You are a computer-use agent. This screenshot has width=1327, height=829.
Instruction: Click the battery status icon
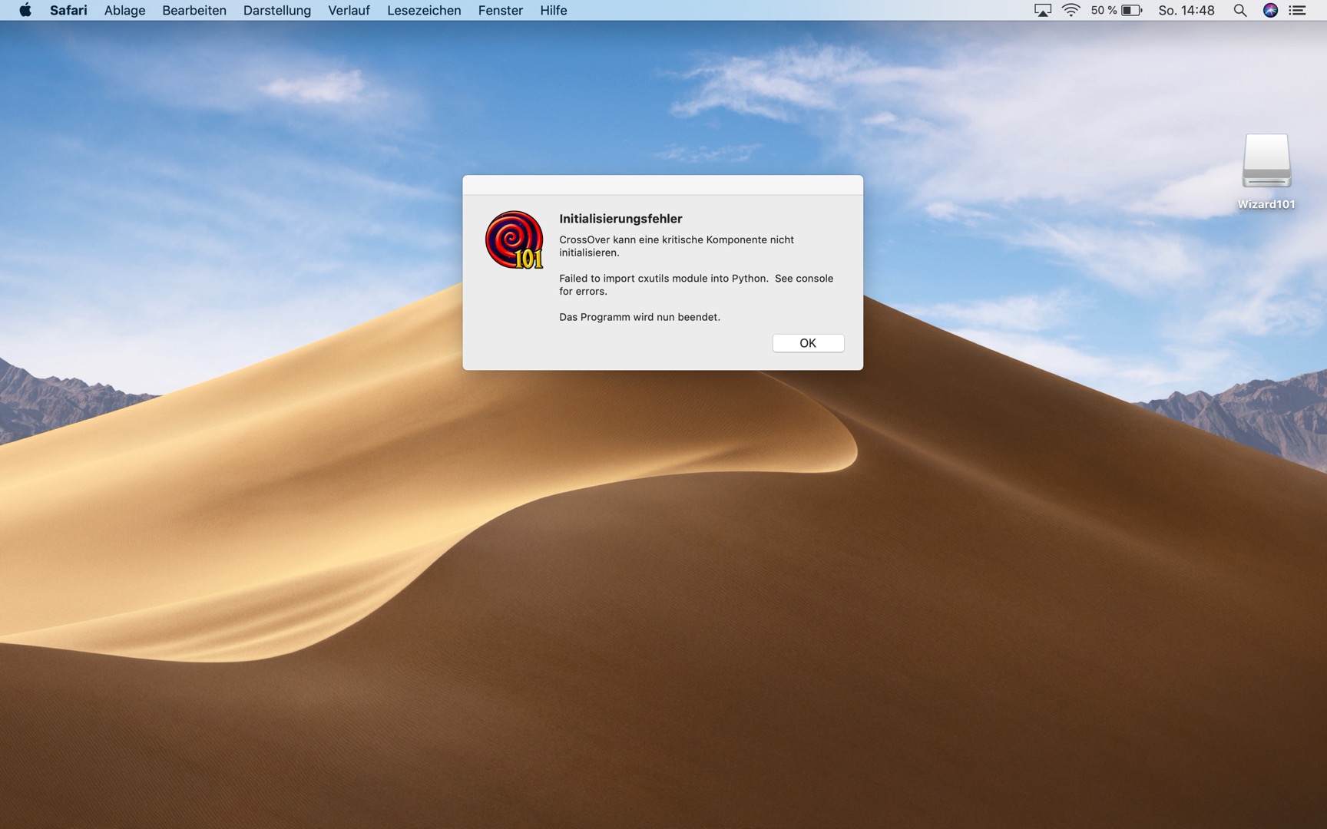pos(1131,10)
